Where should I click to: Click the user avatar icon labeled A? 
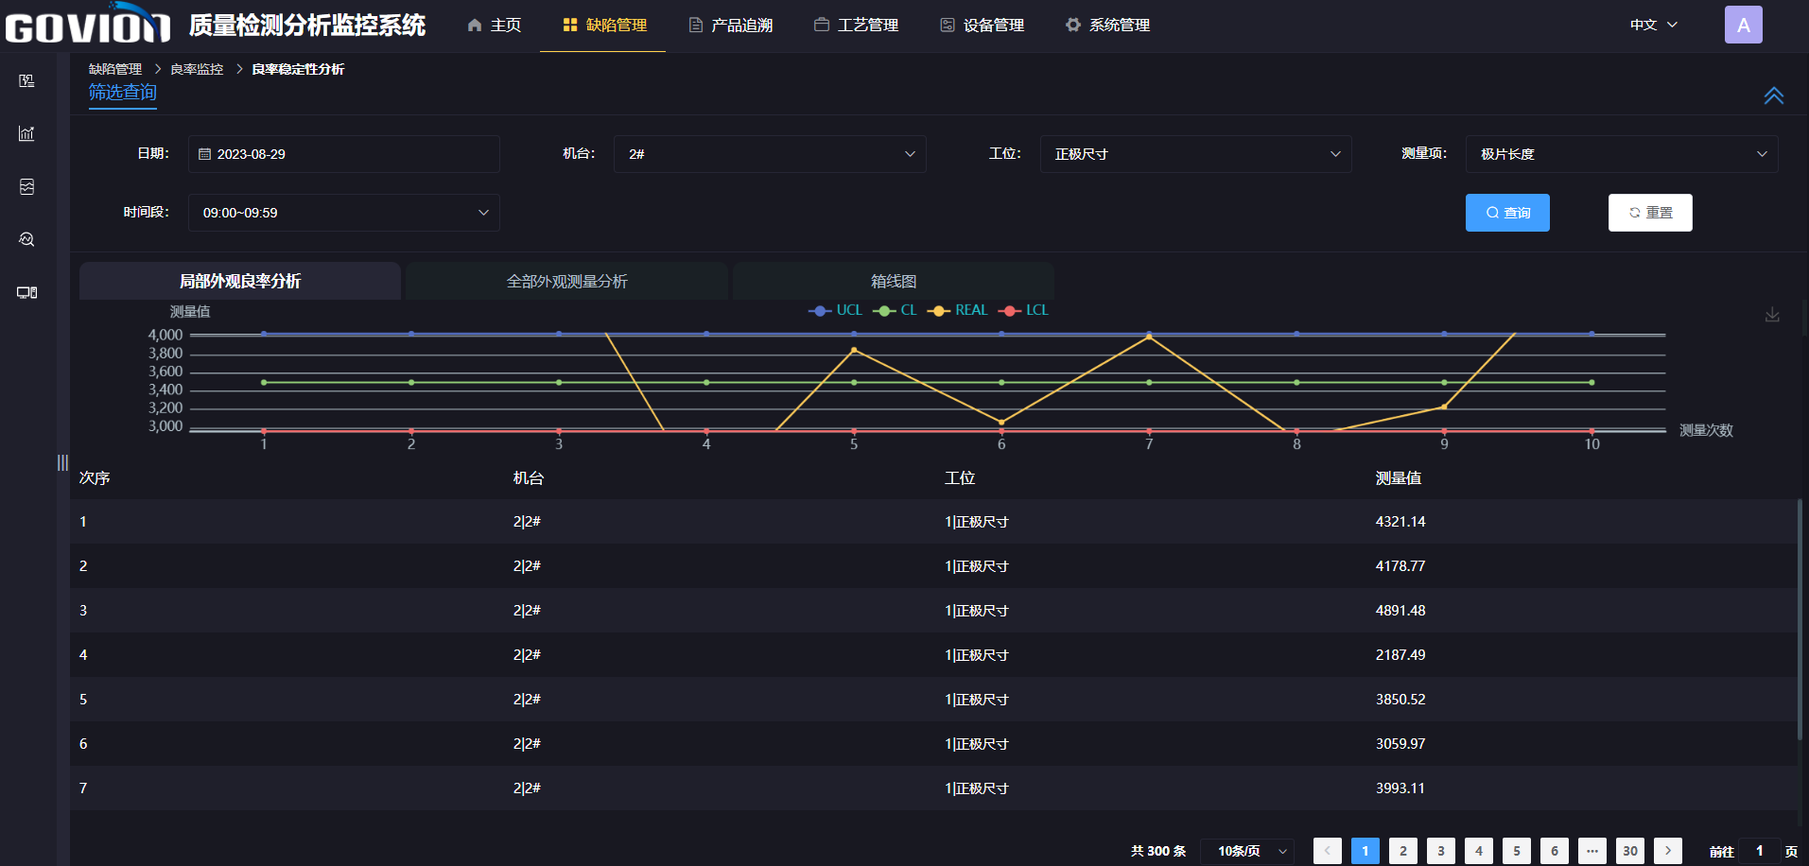[x=1743, y=25]
